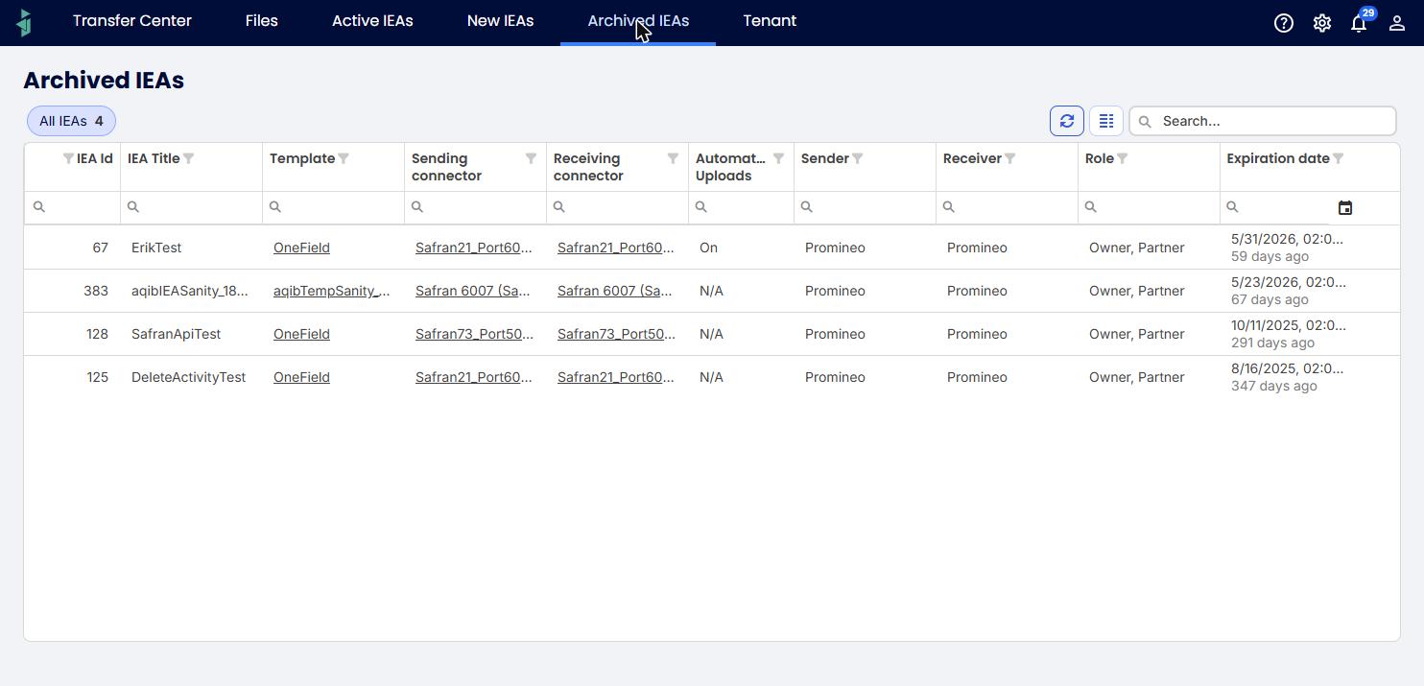Click the Expiration date filter input
This screenshot has width=1424, height=686.
coord(1276,207)
